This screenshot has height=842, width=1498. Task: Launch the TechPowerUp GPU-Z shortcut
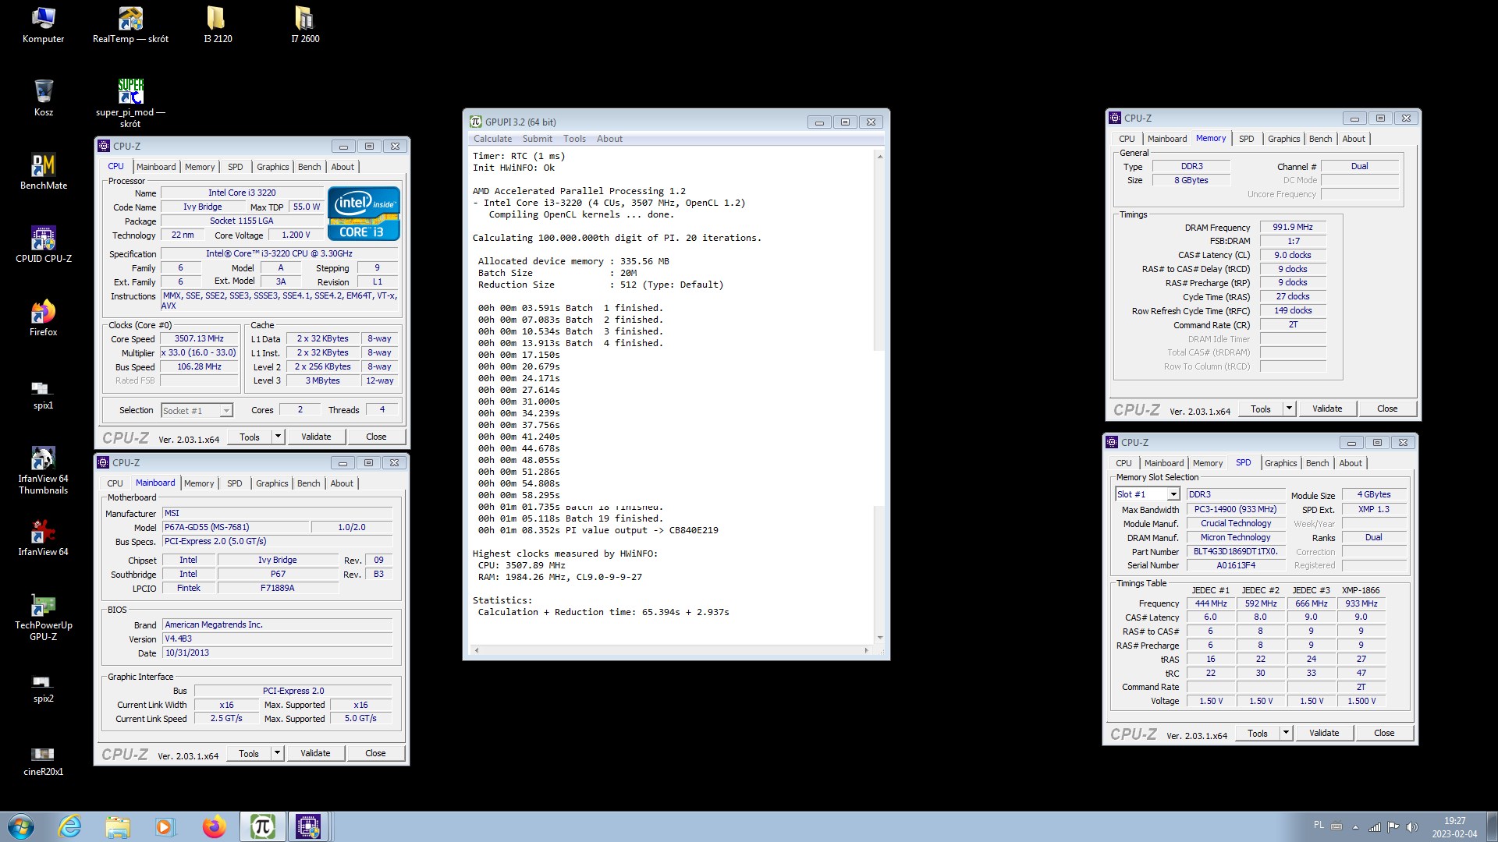[44, 617]
